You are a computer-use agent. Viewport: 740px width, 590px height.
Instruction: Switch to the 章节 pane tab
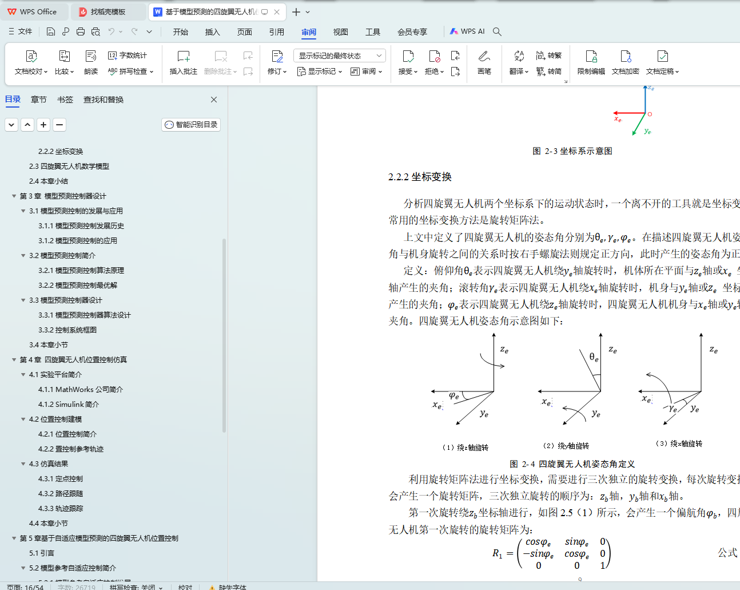point(39,100)
